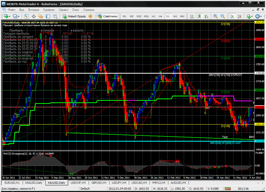
Task: Click the Profiles icon
Action: pyautogui.click(x=15, y=16)
